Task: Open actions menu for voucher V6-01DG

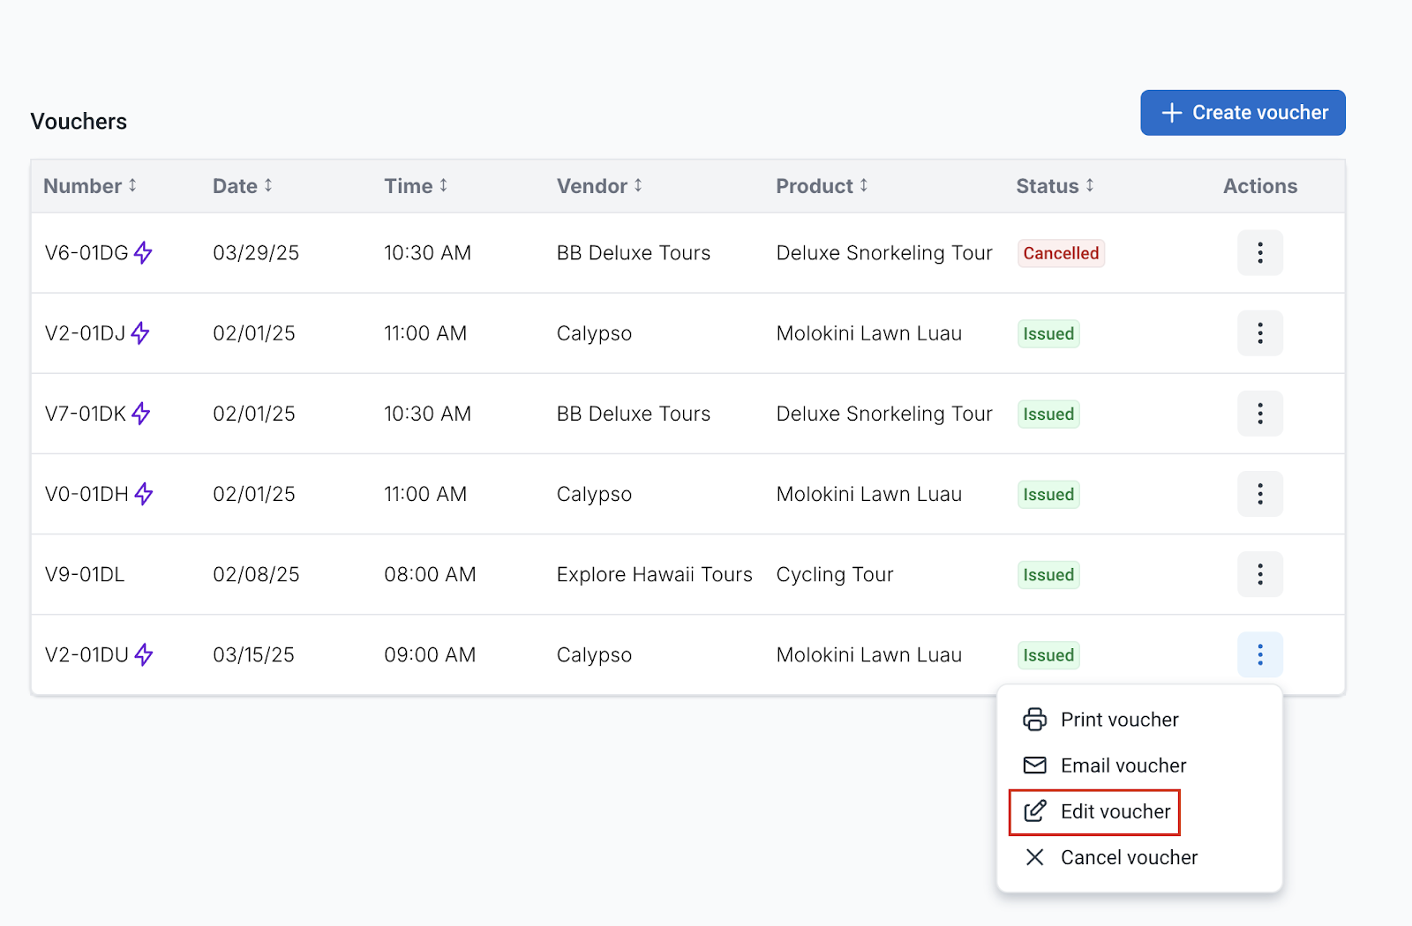Action: [1259, 253]
